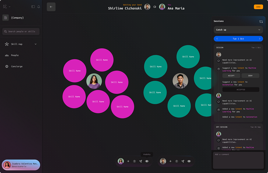Go to next date after Tue 1 Oct
The image size is (268, 173).
pos(260,39)
